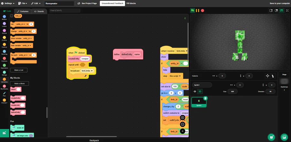Select the Sprite1 thumbnail

coord(199,102)
